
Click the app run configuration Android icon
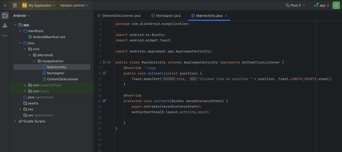tap(316, 5)
